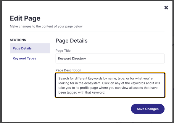174x123 pixels.
Task: Click the 'Make changes to the content' subtitle
Action: (x=46, y=26)
